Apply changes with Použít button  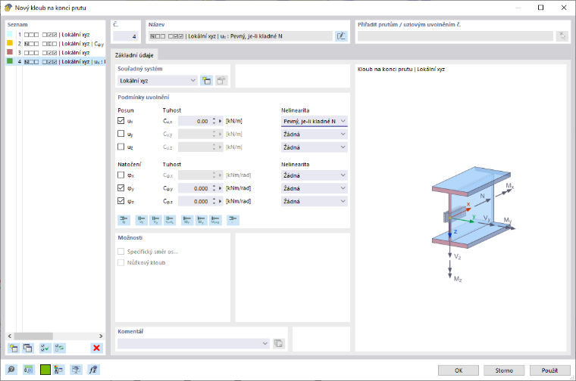click(549, 370)
